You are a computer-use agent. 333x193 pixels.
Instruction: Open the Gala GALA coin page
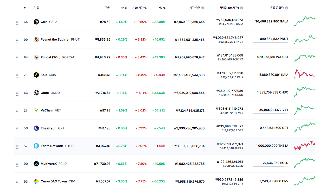[49, 22]
